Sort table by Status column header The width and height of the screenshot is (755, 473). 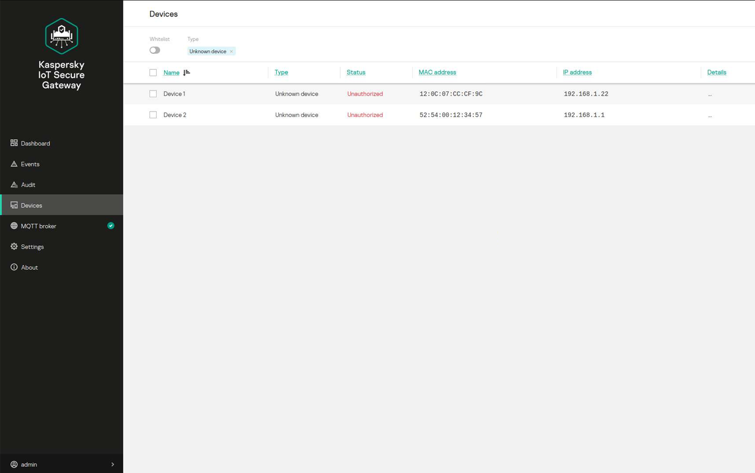pyautogui.click(x=356, y=72)
